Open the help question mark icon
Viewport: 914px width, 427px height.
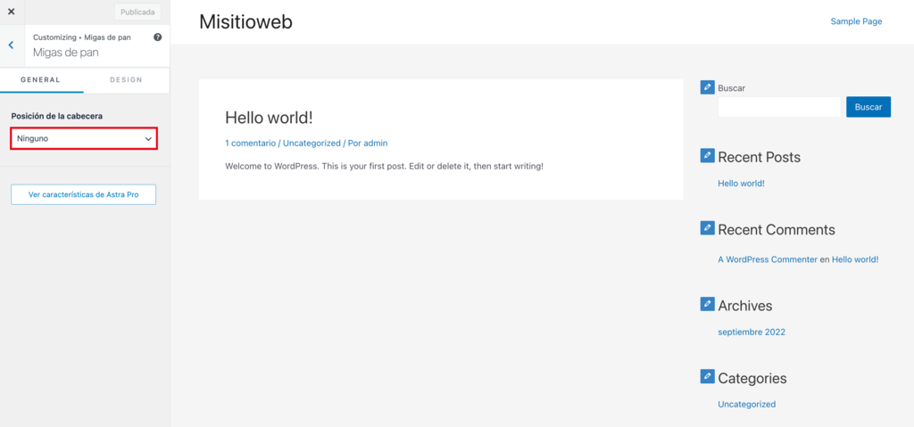[157, 37]
